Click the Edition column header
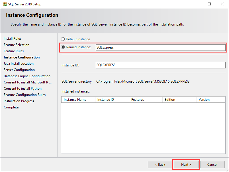 coord(170,100)
